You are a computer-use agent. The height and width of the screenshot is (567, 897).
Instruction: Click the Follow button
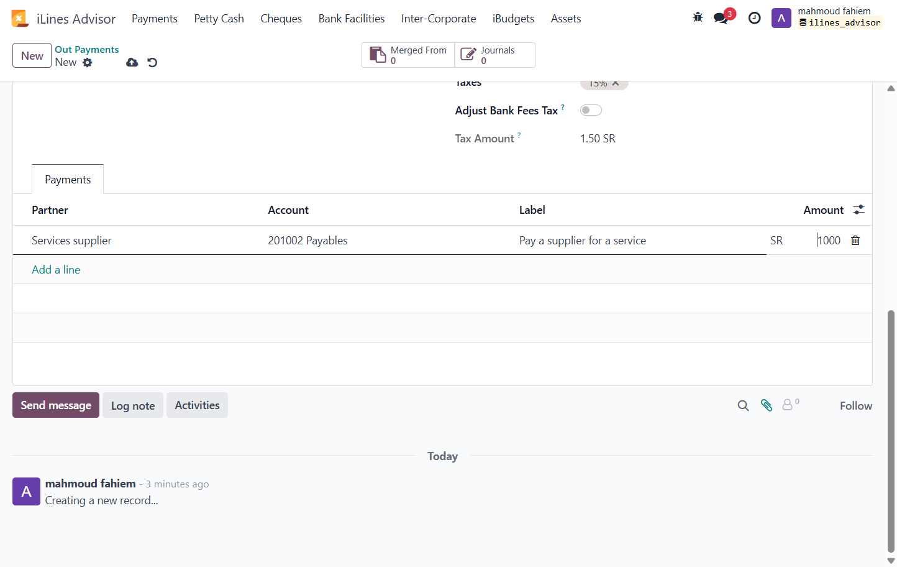pyautogui.click(x=856, y=406)
